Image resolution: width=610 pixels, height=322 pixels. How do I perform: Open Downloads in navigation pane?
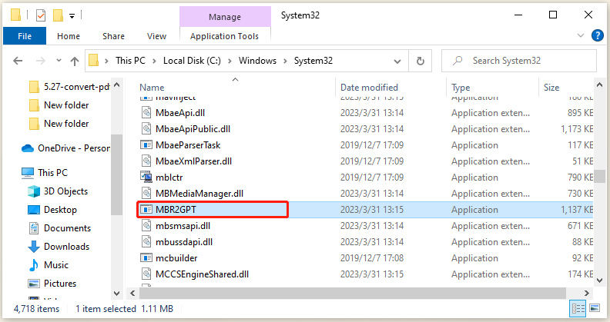click(59, 247)
